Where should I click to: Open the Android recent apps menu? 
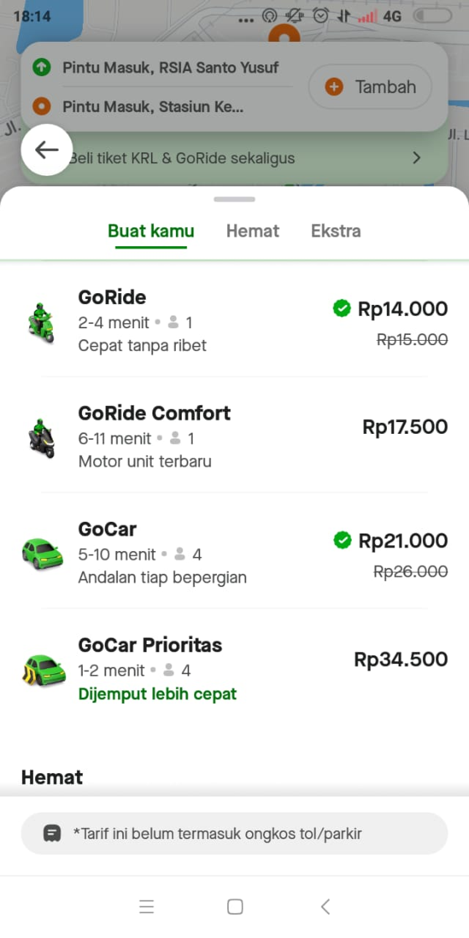147,907
